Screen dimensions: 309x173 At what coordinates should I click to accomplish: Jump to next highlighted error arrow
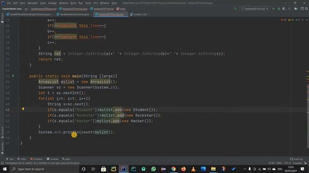307,20
